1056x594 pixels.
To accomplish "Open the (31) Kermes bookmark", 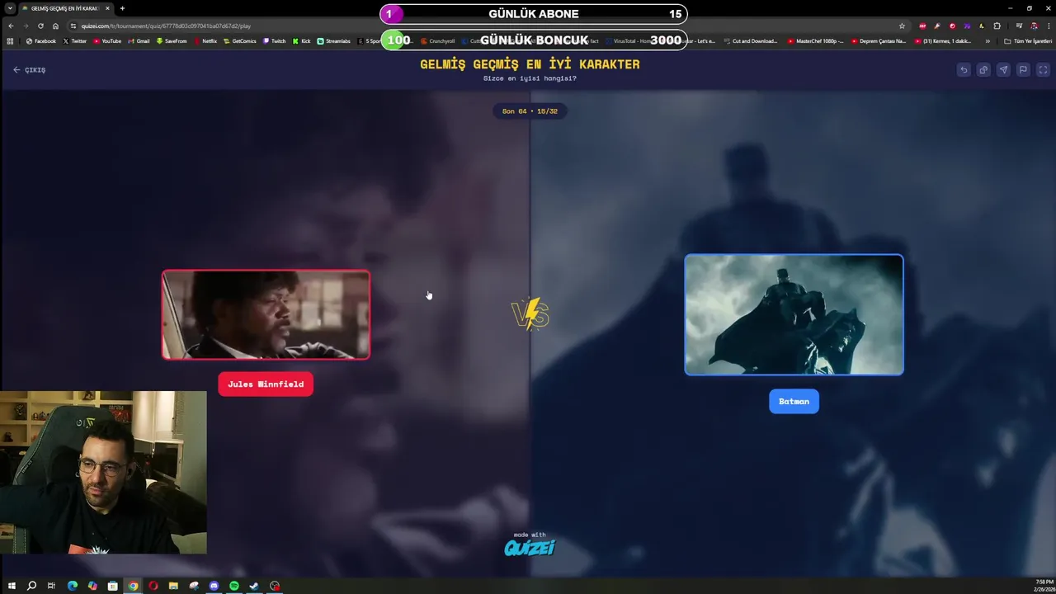I will (945, 40).
